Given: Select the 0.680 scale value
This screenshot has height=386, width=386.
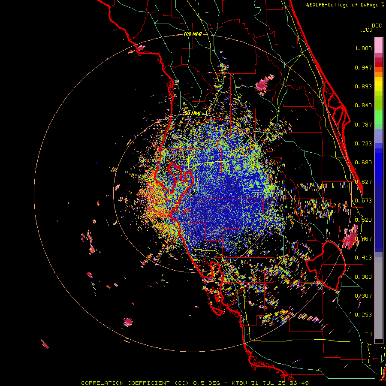Looking at the screenshot, I should (363, 163).
